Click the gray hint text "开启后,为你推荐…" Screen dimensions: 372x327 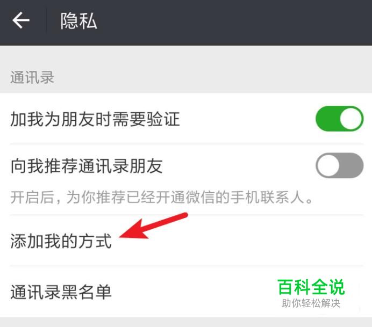point(162,197)
